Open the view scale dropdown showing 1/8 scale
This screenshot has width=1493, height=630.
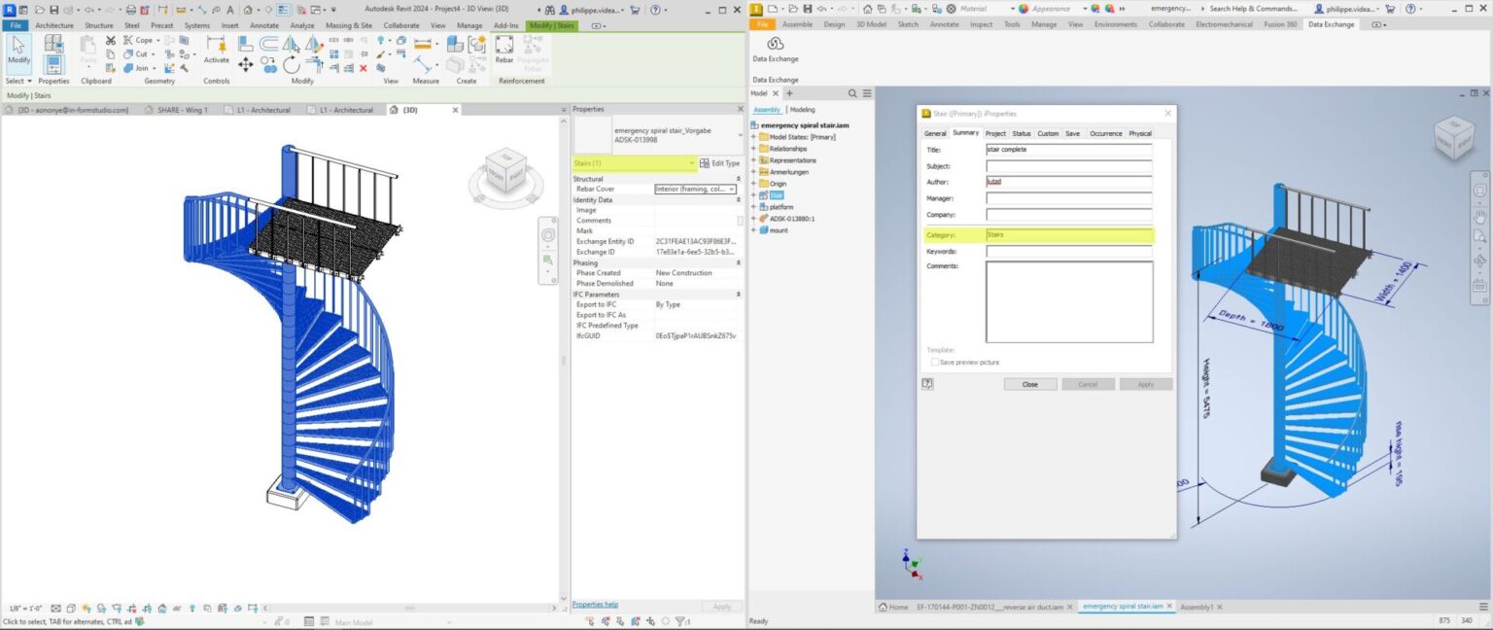[x=26, y=608]
